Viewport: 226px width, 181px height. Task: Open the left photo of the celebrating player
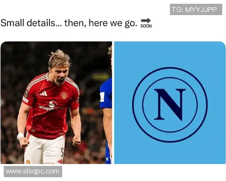coord(56,103)
